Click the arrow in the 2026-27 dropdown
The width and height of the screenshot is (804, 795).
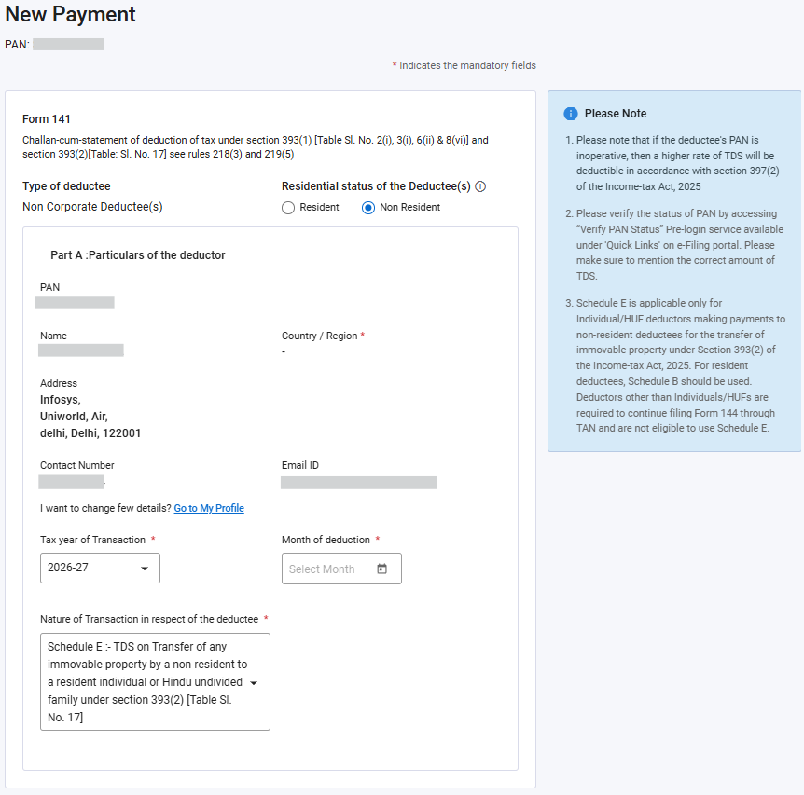tap(145, 569)
